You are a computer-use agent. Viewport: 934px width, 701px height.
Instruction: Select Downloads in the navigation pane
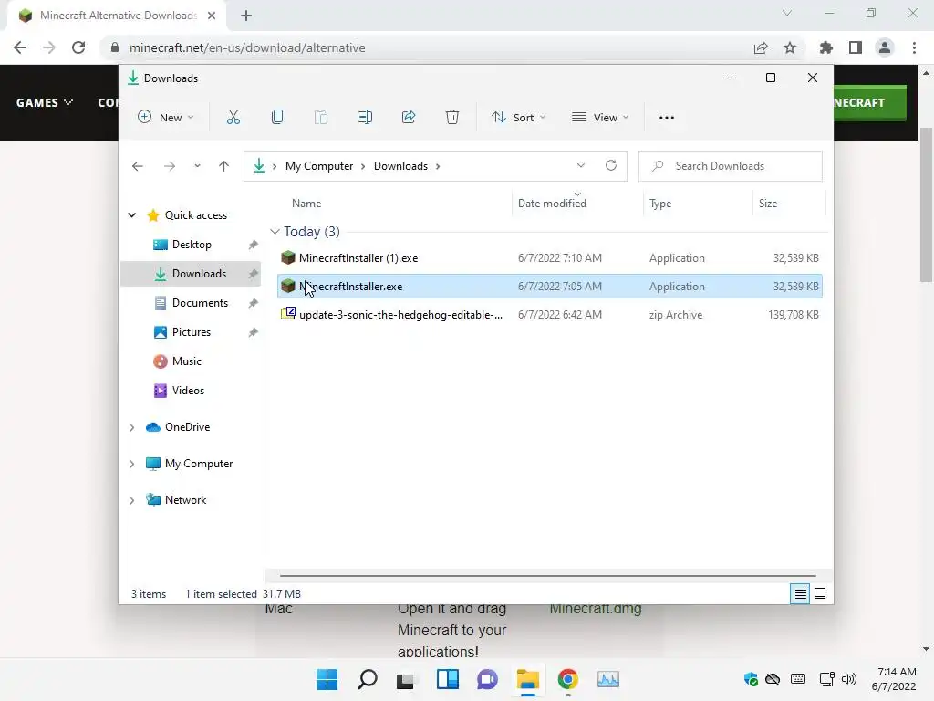[191, 274]
